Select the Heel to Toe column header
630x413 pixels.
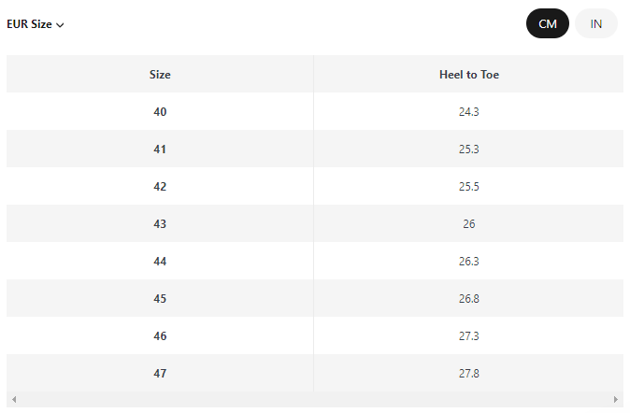click(469, 75)
